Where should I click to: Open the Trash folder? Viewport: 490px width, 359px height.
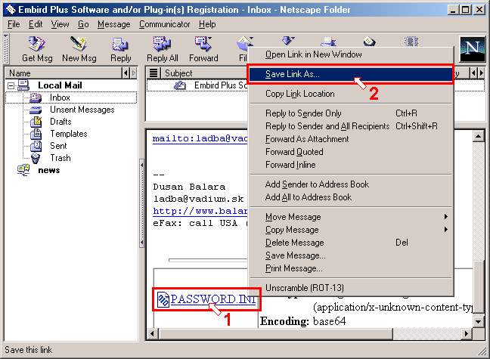51,158
